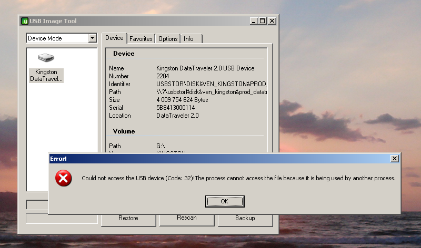
Task: Close the Error! dialog with X
Action: (394, 159)
